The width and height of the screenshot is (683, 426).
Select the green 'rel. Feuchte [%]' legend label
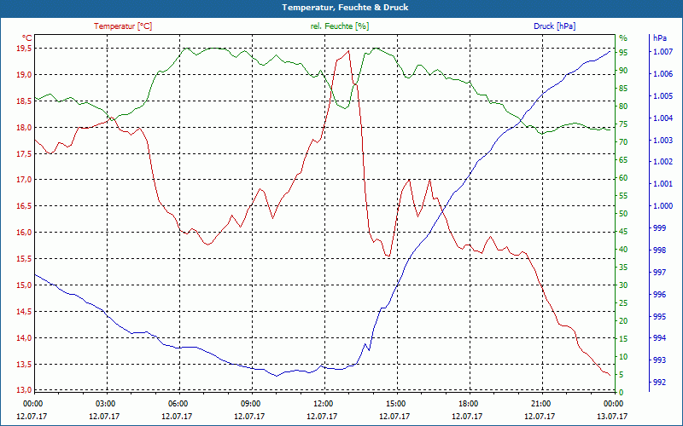pyautogui.click(x=340, y=26)
